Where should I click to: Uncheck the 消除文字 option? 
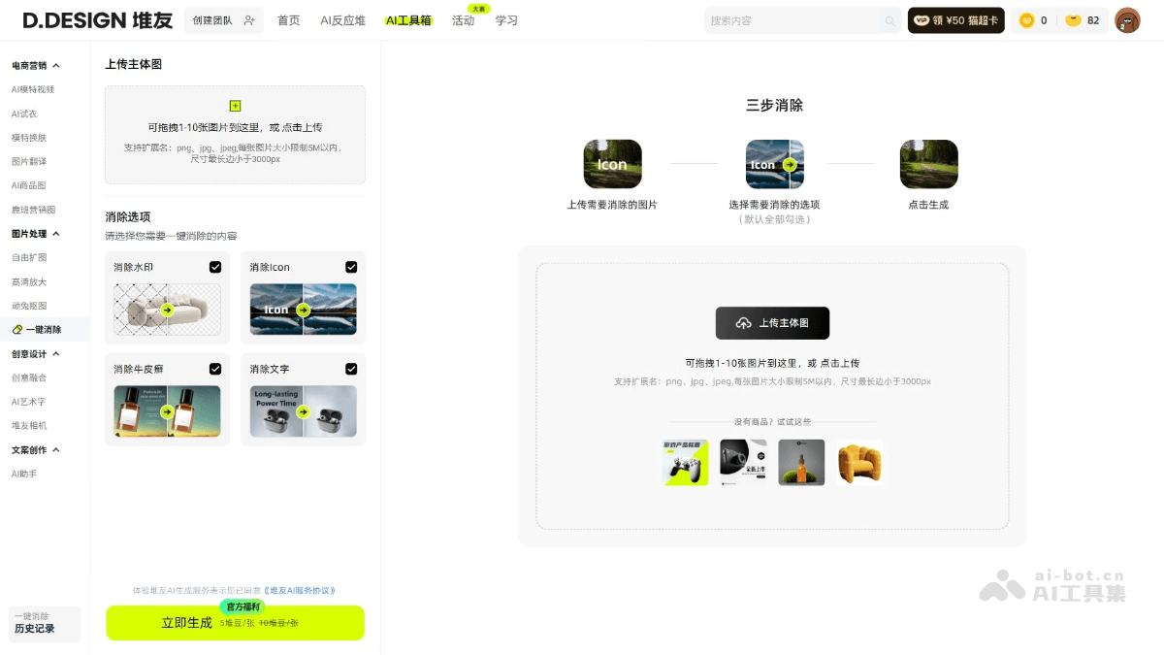point(353,369)
